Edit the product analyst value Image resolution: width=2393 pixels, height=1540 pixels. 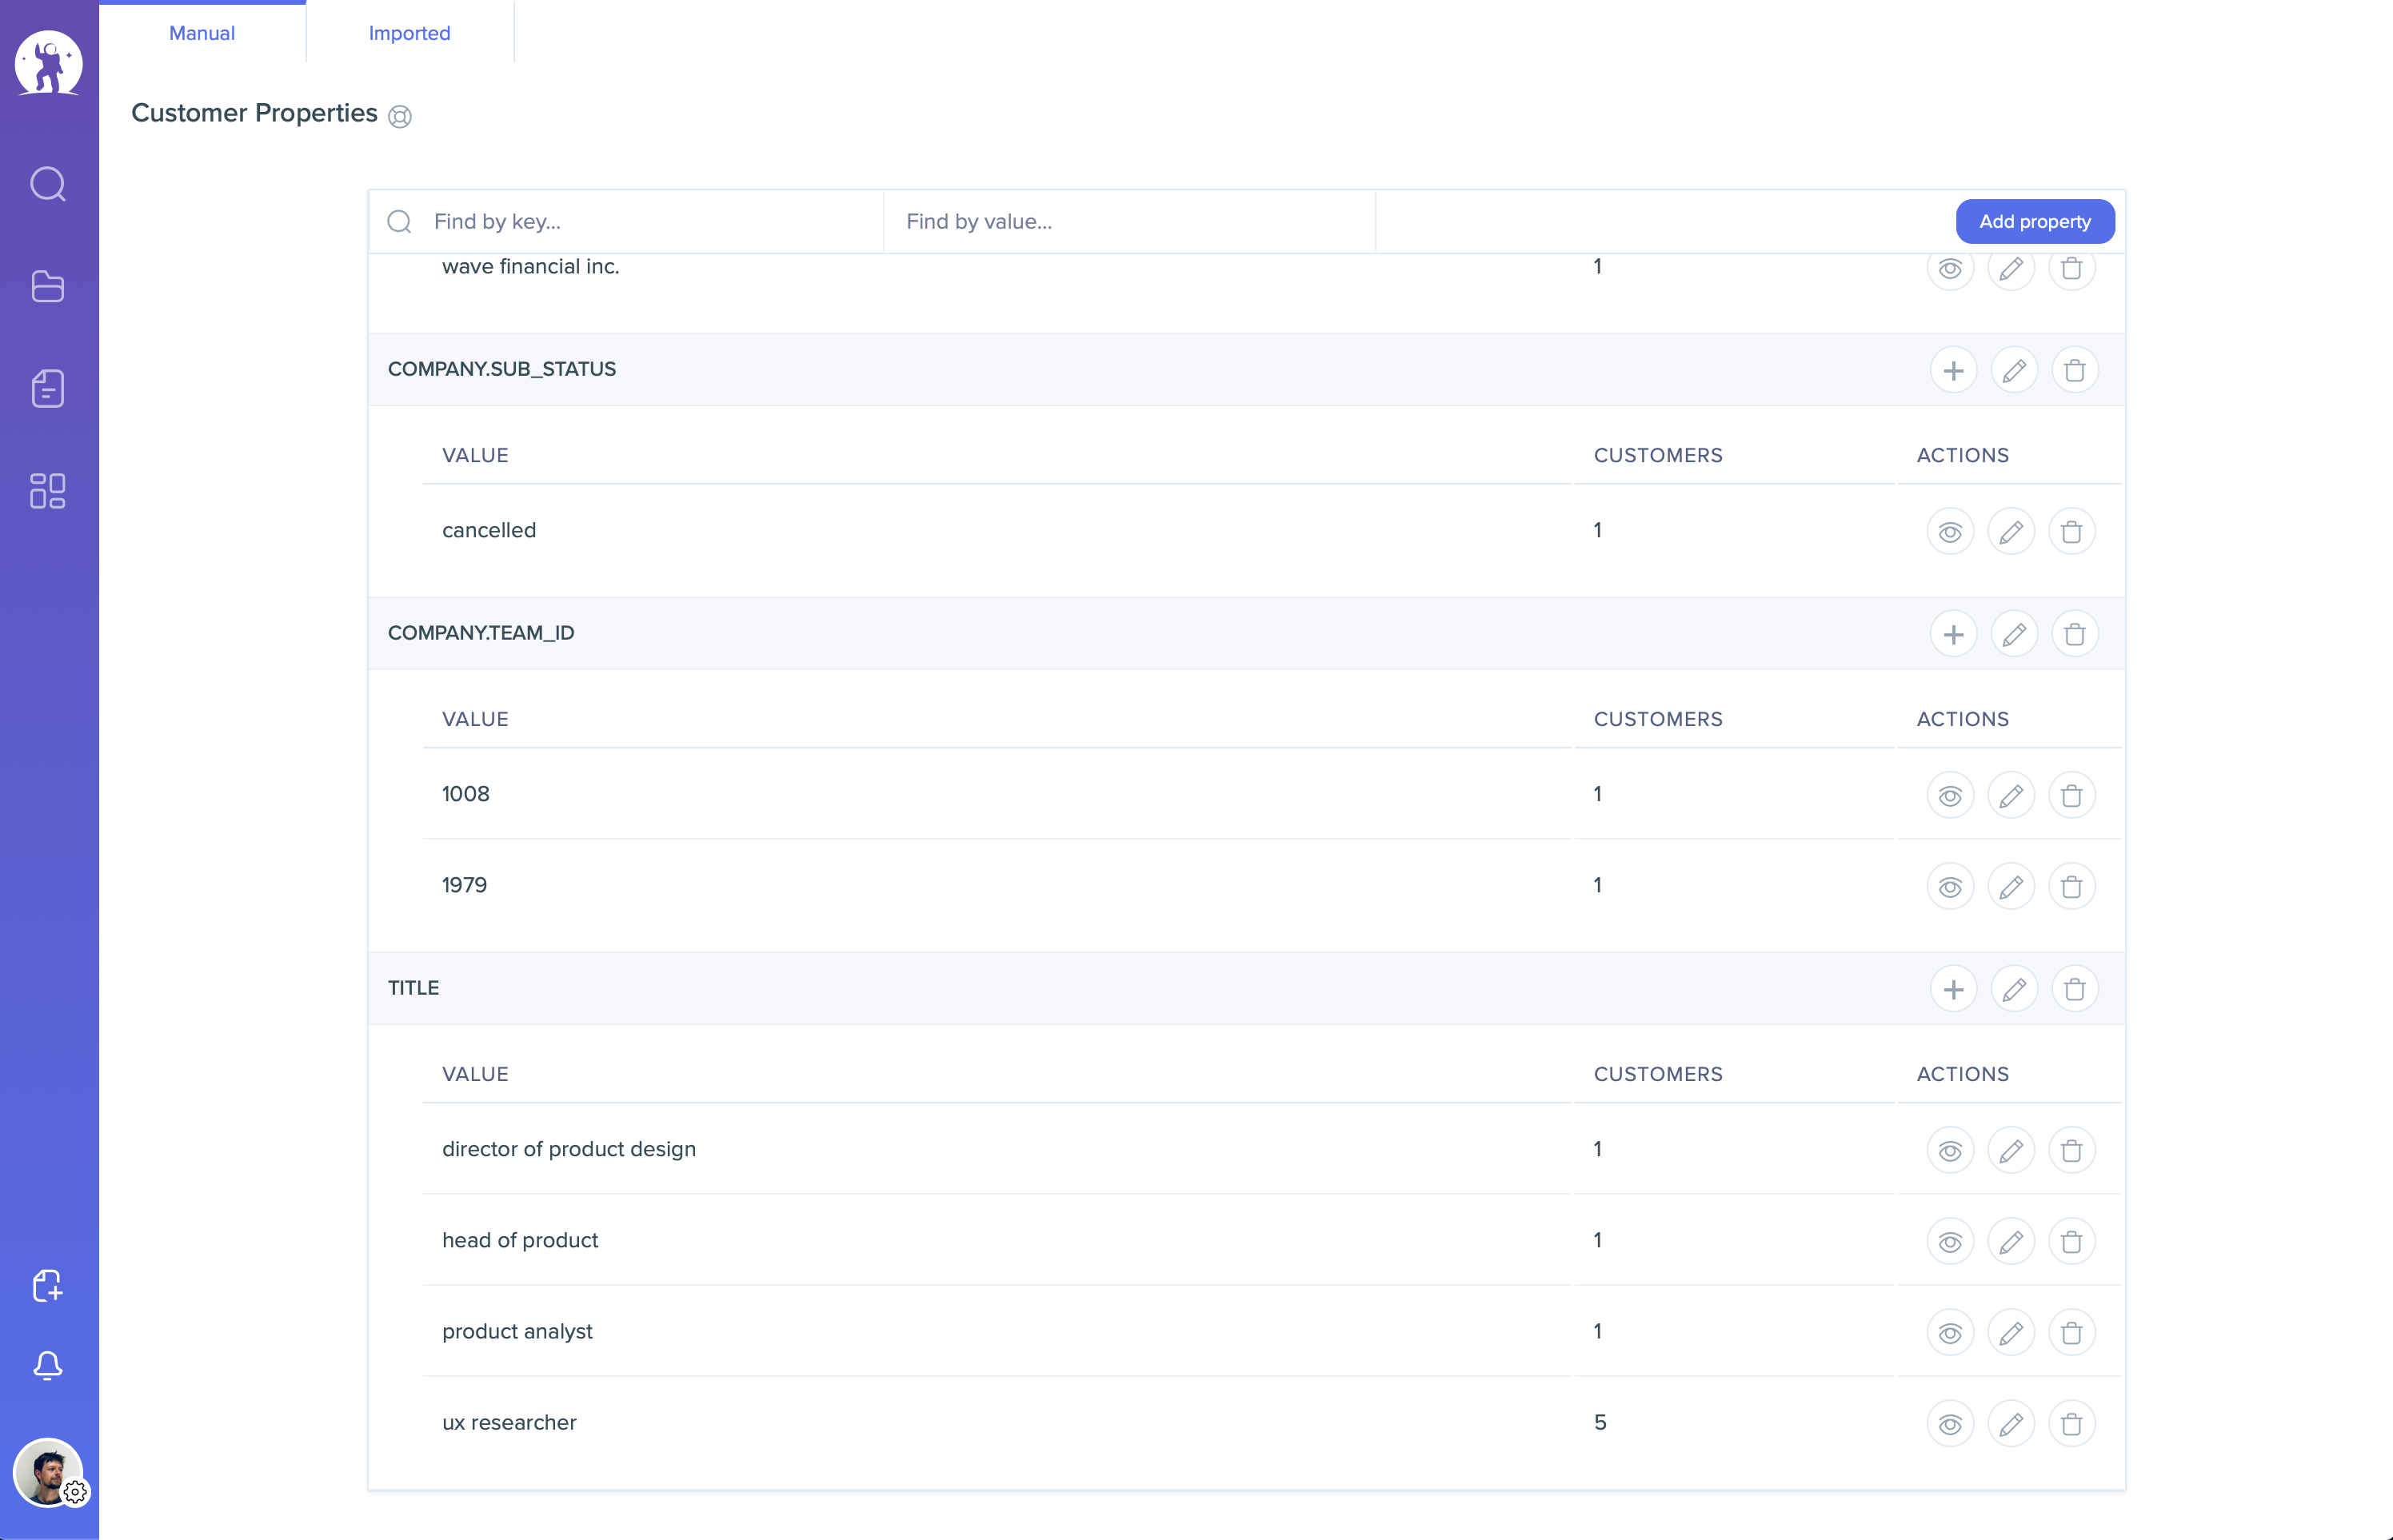[2011, 1333]
